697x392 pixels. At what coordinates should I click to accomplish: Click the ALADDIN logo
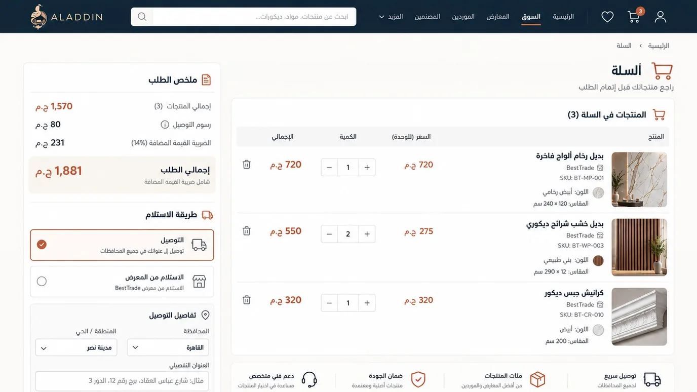[66, 17]
